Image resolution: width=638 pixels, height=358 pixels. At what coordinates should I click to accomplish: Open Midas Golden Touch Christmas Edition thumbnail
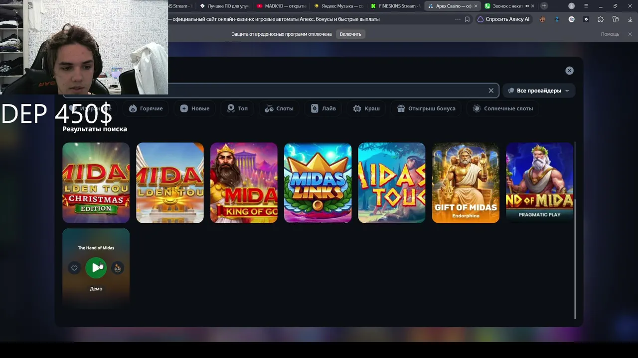[x=96, y=183]
